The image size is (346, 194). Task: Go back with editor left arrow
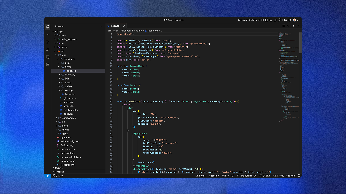point(288,26)
